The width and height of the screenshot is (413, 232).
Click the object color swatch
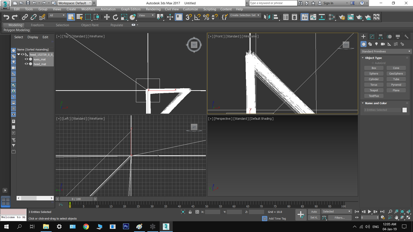click(404, 110)
